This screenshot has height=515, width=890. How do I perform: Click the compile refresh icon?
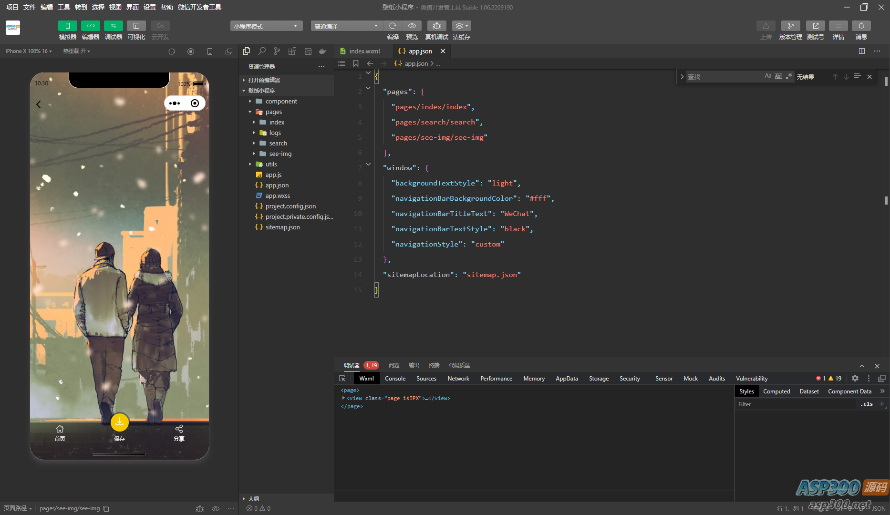(393, 26)
